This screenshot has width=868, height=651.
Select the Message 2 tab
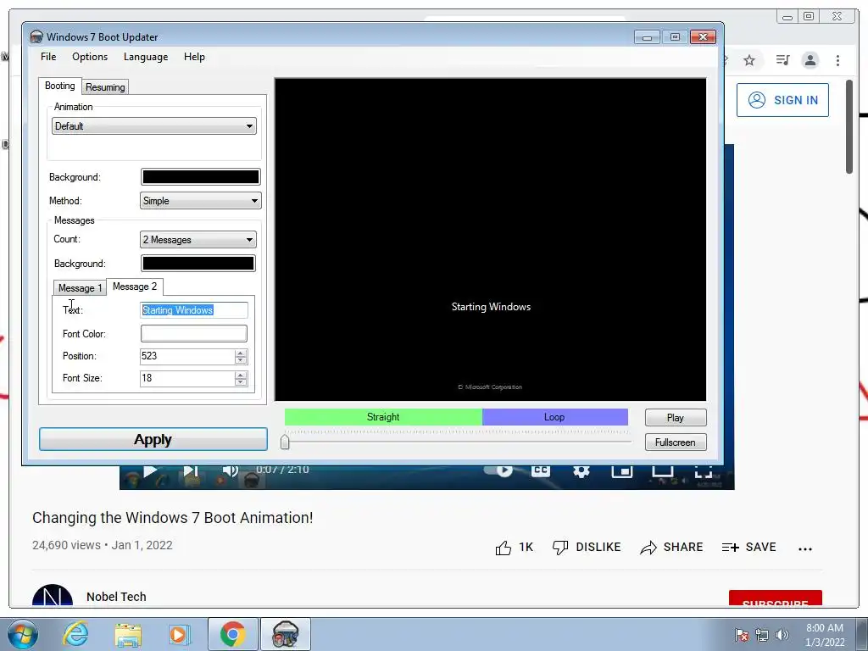[135, 287]
